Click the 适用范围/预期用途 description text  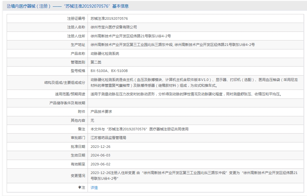186,94
